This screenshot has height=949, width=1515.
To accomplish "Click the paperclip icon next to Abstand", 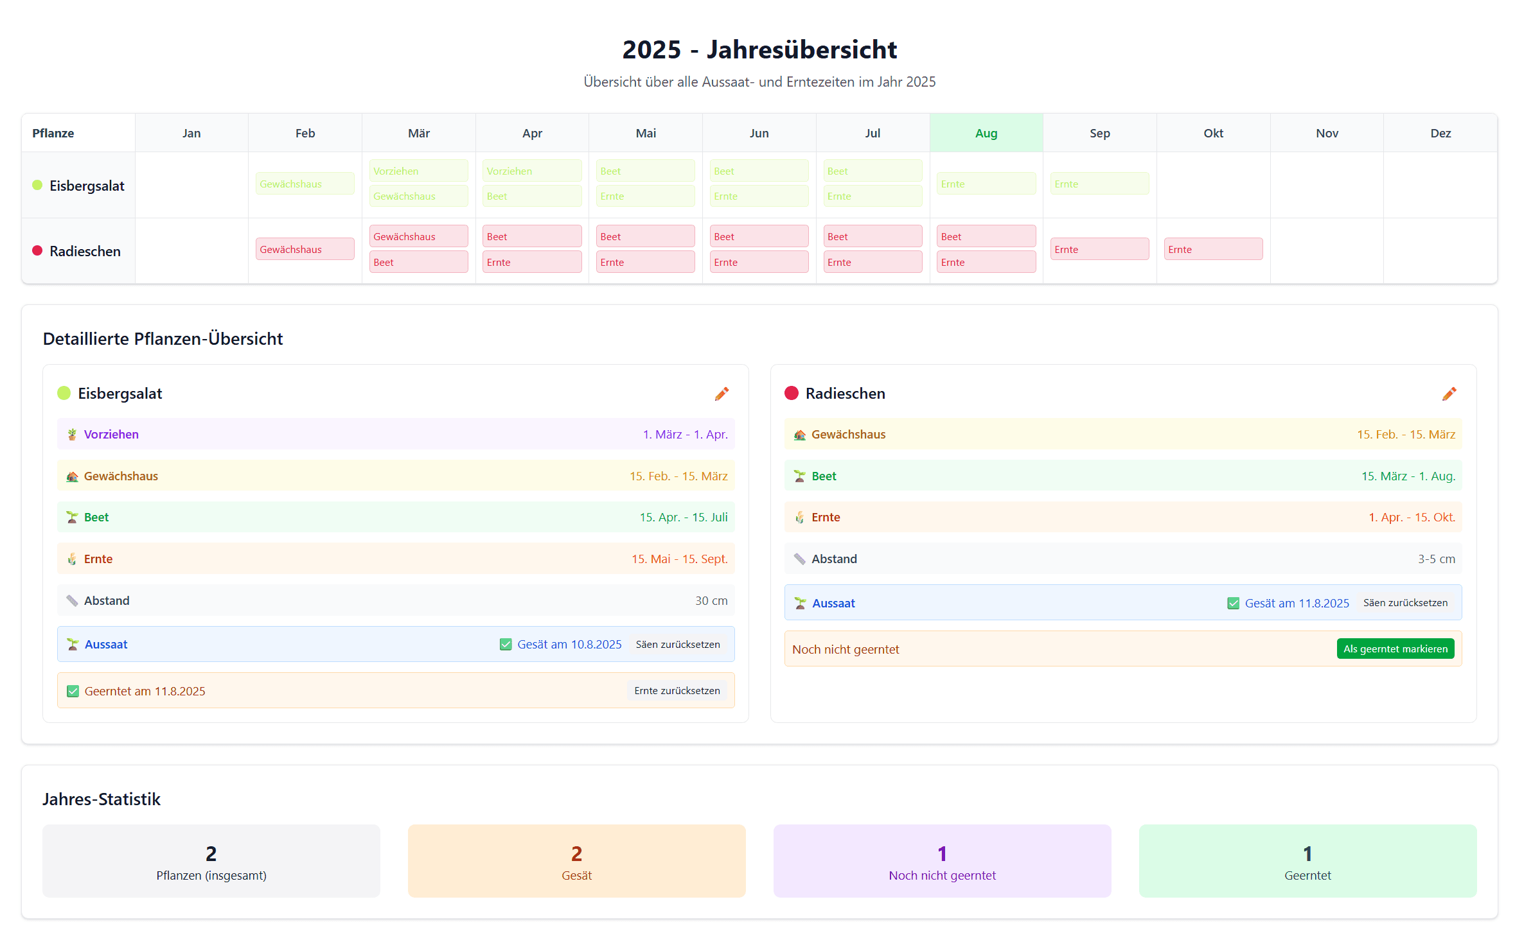I will (71, 600).
